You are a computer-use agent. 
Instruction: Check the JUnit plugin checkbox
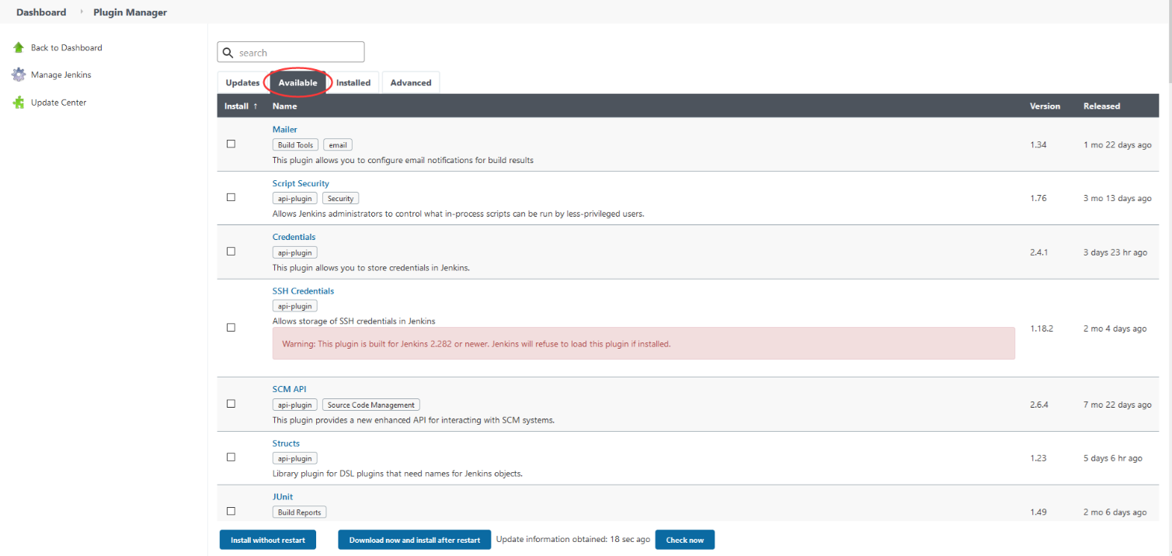pos(231,511)
